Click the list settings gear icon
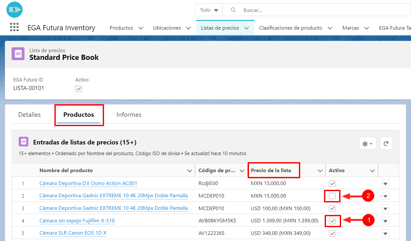 point(368,144)
